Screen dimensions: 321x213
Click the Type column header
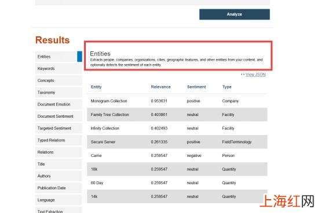point(227,87)
